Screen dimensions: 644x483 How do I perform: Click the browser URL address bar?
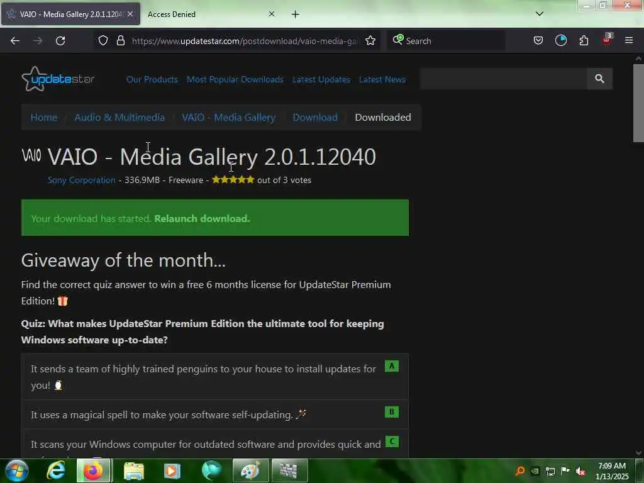pos(245,41)
